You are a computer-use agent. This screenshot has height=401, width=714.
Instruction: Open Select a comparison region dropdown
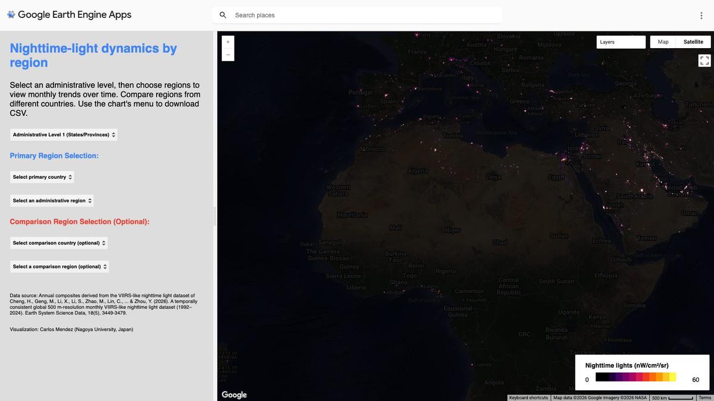point(59,267)
